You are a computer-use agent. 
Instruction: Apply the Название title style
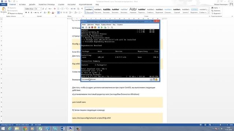click(x=133, y=11)
